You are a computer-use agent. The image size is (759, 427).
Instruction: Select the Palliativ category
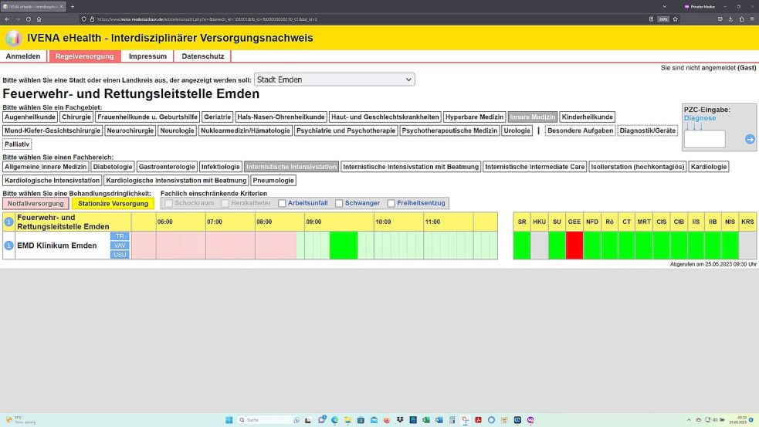[x=17, y=144]
